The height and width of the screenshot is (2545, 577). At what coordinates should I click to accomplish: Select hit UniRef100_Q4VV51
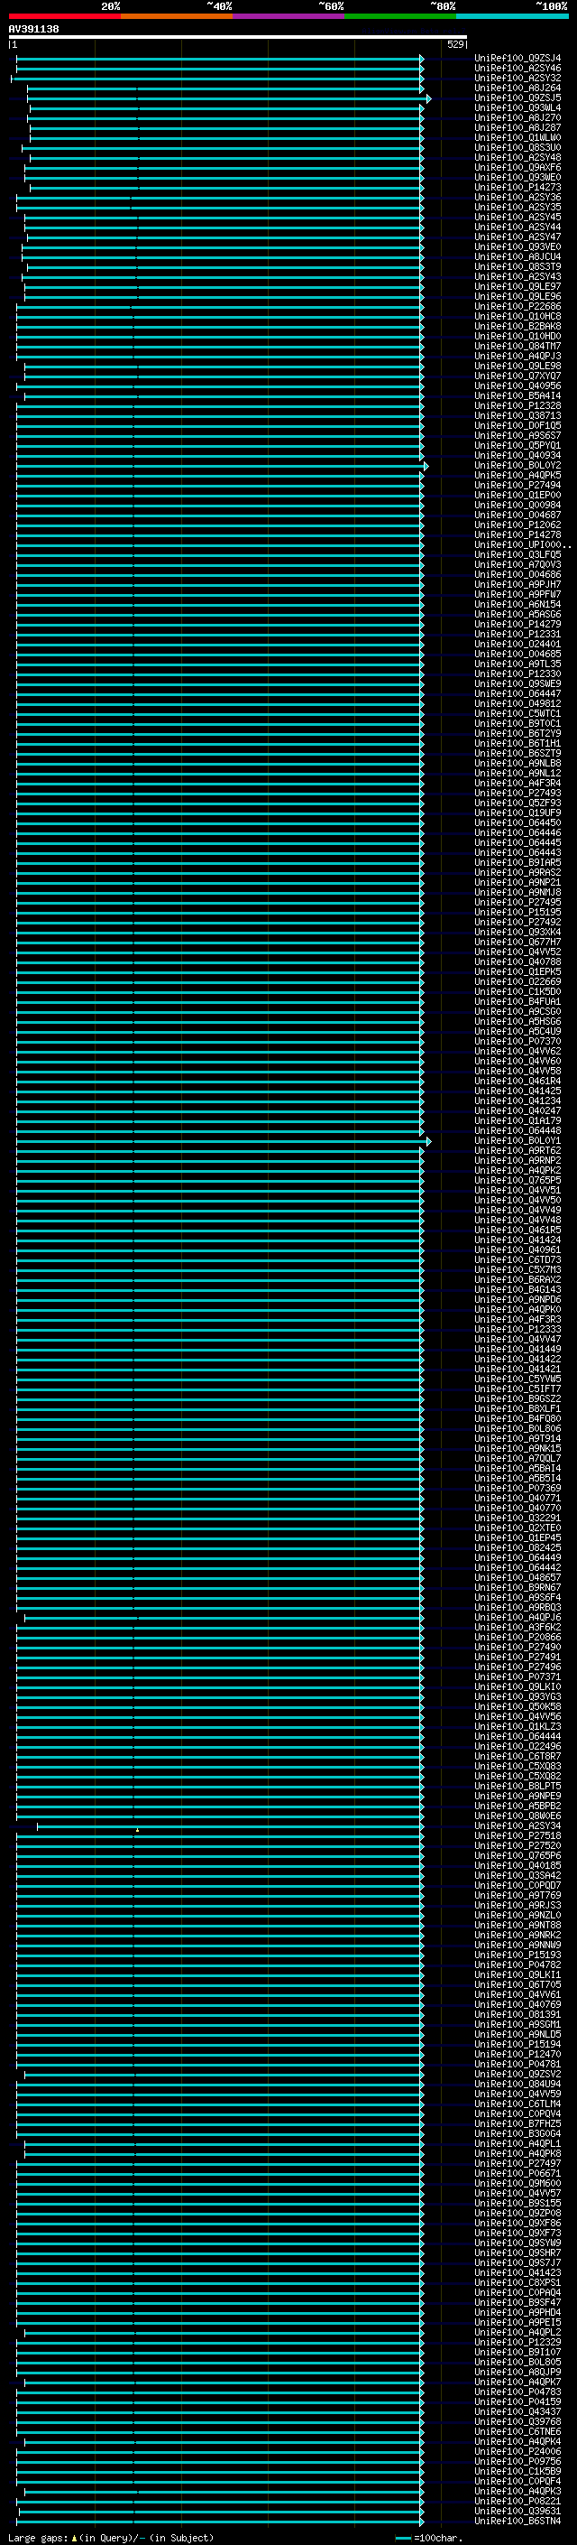517,1191
